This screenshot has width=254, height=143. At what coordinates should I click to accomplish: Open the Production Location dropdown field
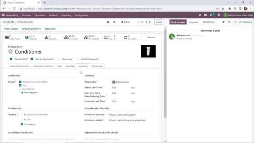132,115
